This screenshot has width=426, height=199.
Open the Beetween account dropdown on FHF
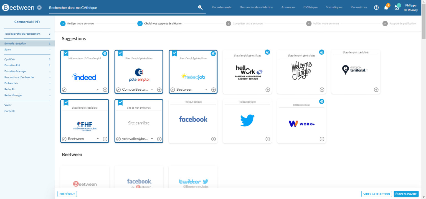pyautogui.click(x=98, y=139)
